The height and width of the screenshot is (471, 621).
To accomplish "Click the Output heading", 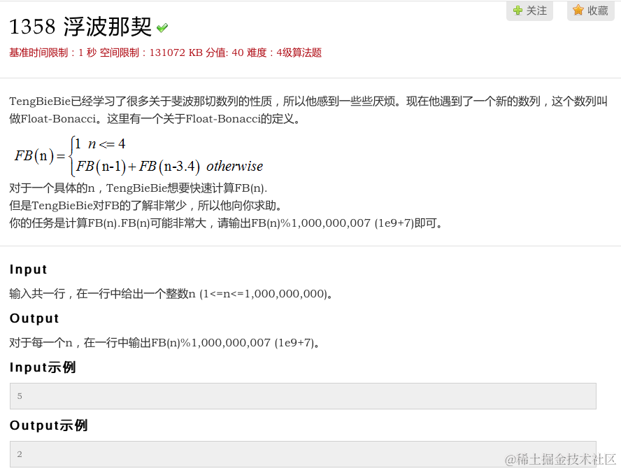I will 34,318.
